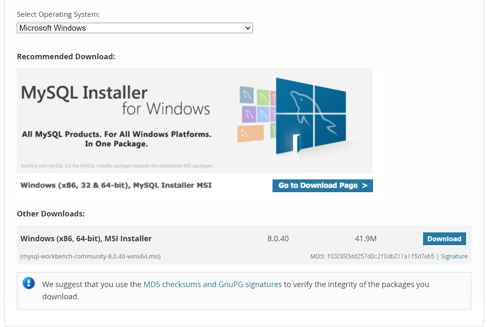487x327 pixels.
Task: Click the MySQL Installer for Windows banner
Action: 195,121
